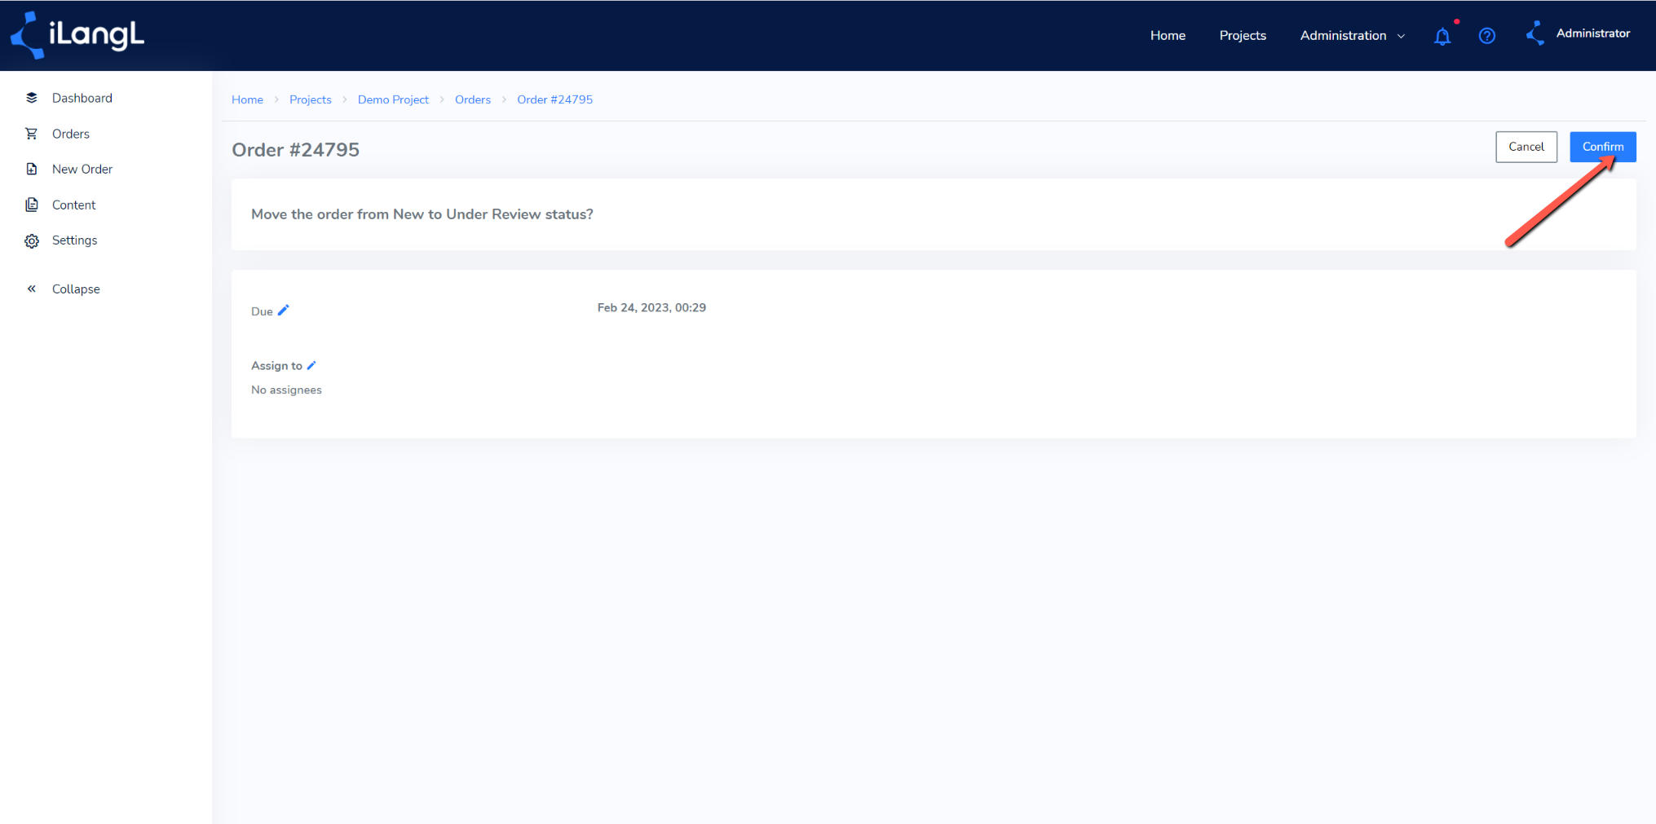Select New Order in the sidebar

pos(82,169)
